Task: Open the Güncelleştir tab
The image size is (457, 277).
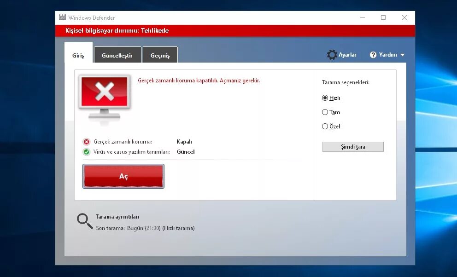Action: click(117, 55)
